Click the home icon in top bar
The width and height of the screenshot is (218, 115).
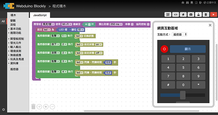point(183,3)
